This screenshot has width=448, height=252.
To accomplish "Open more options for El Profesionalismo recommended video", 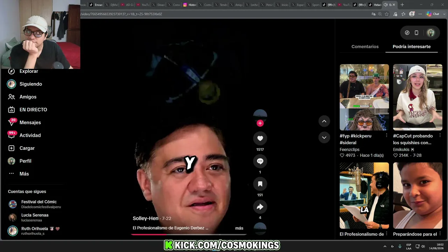I will pos(386,234).
